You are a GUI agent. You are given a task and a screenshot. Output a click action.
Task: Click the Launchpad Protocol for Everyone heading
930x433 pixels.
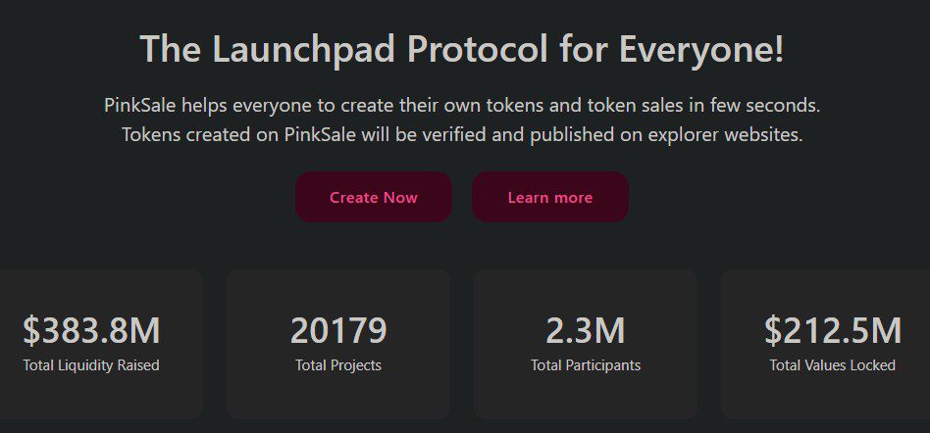coord(462,49)
